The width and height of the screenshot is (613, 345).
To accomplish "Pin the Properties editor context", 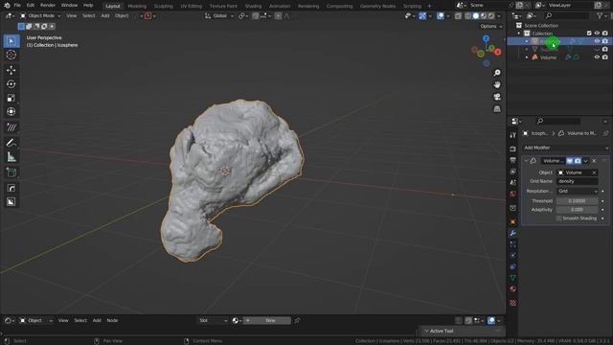I will [x=605, y=133].
